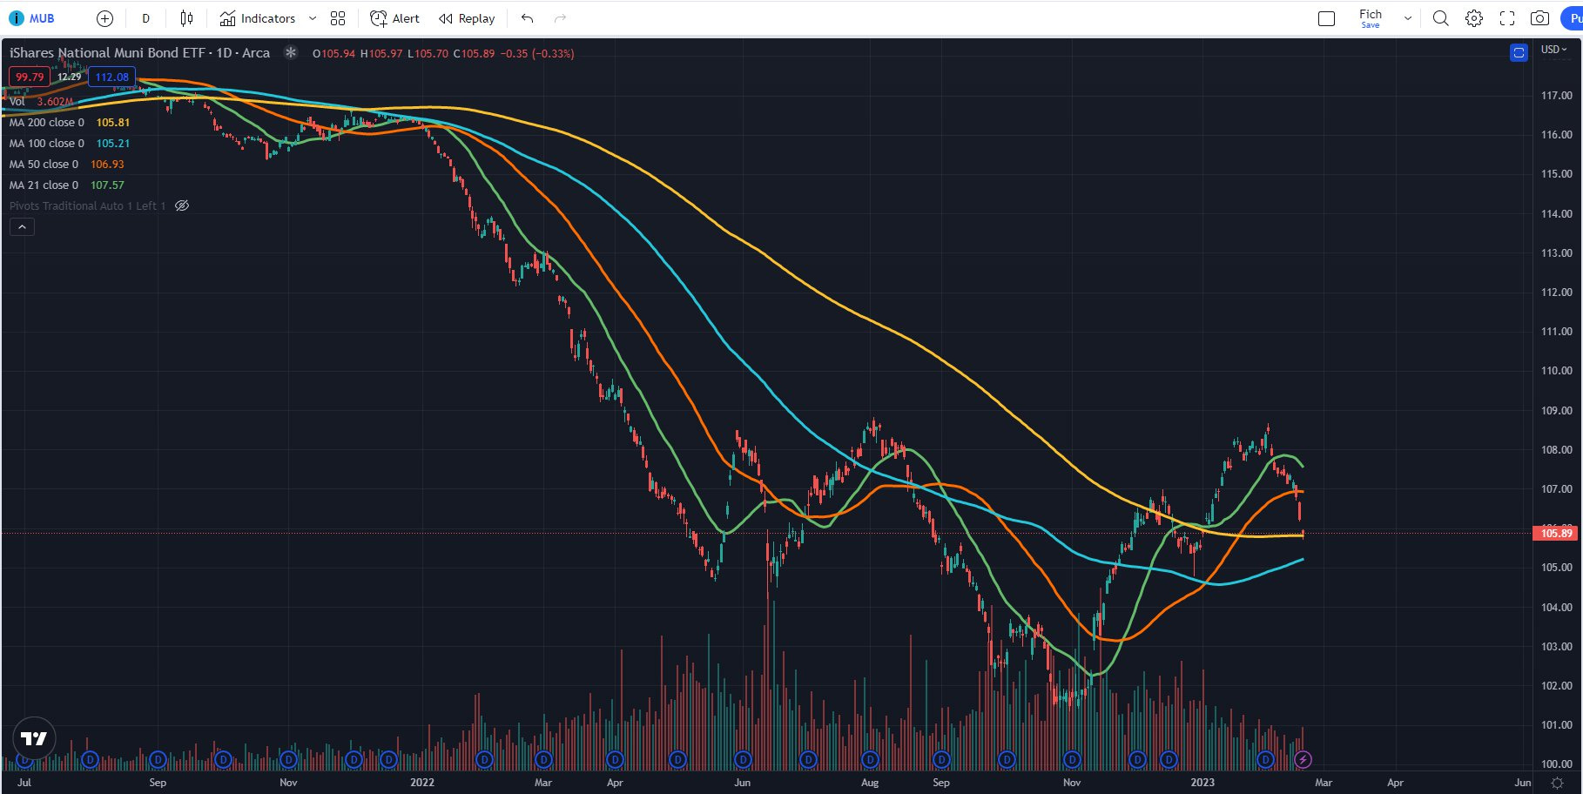Screen dimensions: 1583x794
Task: Click the Jul time axis label
Action: tap(24, 783)
